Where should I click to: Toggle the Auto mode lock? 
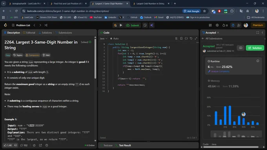[114, 38]
